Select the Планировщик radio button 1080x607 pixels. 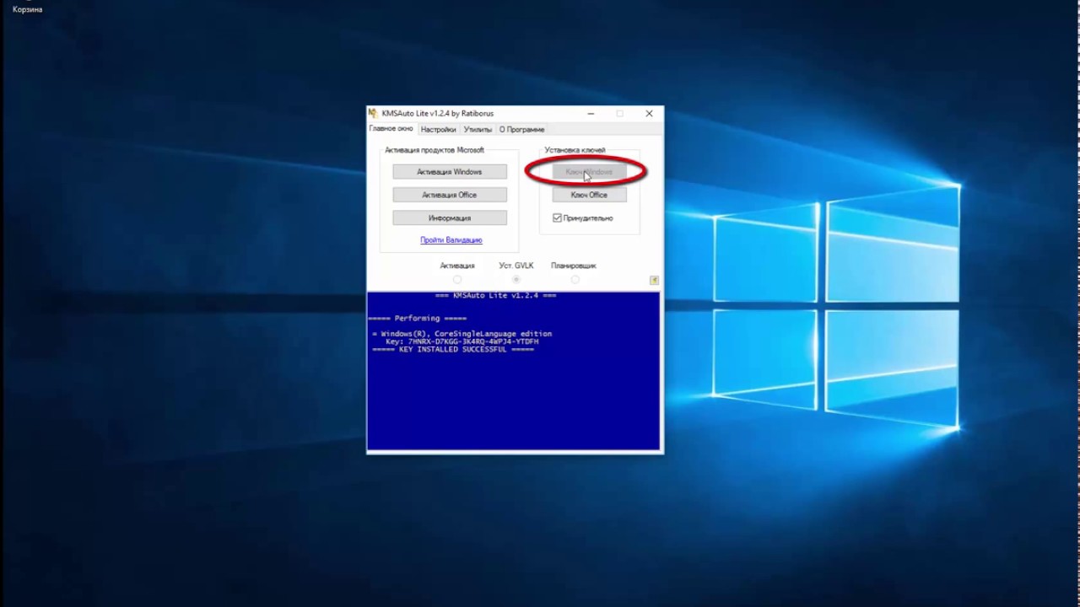575,279
